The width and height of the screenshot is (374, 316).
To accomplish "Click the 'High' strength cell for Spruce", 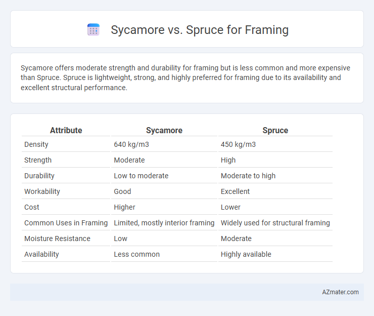I will click(228, 160).
